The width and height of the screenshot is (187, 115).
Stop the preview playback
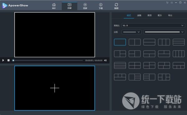click(8, 60)
